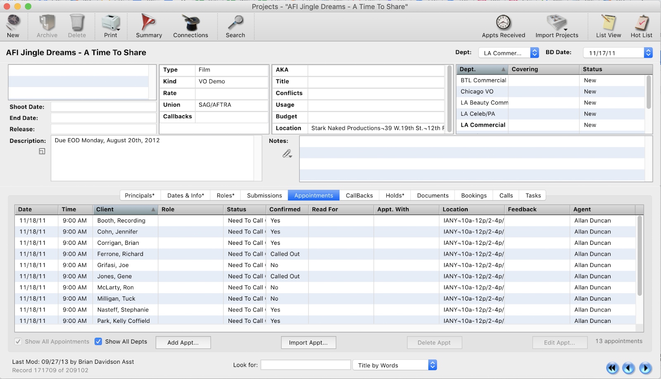Toggle Show All Appointments checkbox

[18, 341]
